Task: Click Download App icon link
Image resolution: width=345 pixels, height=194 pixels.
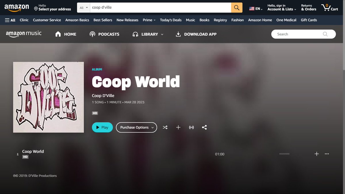Action: coord(196,34)
